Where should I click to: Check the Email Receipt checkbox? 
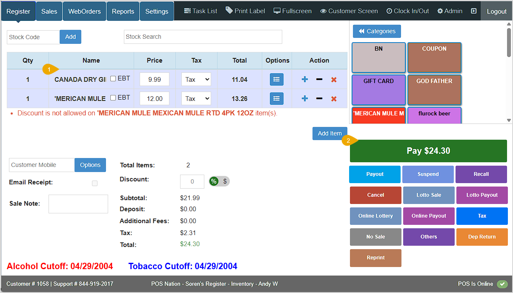[95, 183]
